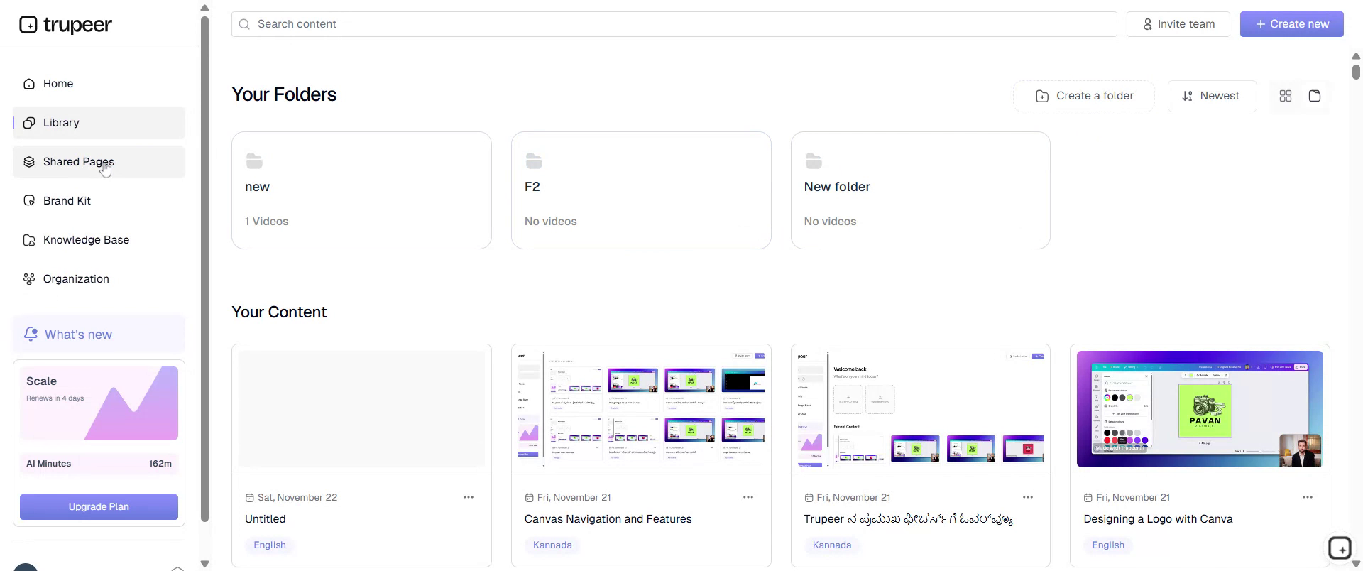Click the trupeer floating widget icon
Screen dimensions: 1363x571
tap(1340, 548)
